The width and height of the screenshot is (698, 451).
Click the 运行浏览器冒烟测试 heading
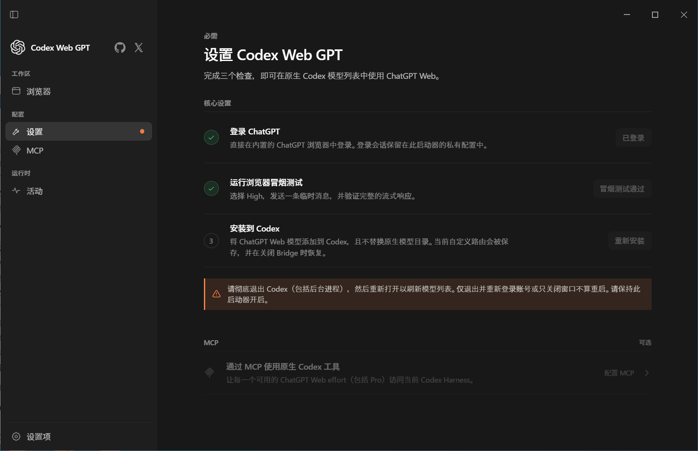tap(266, 183)
